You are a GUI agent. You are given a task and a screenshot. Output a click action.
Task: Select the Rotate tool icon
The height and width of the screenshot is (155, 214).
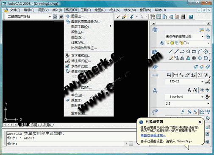(x=206, y=58)
